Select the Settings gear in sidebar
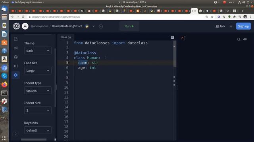Viewport: 254px width, 142px height. [x=15, y=75]
